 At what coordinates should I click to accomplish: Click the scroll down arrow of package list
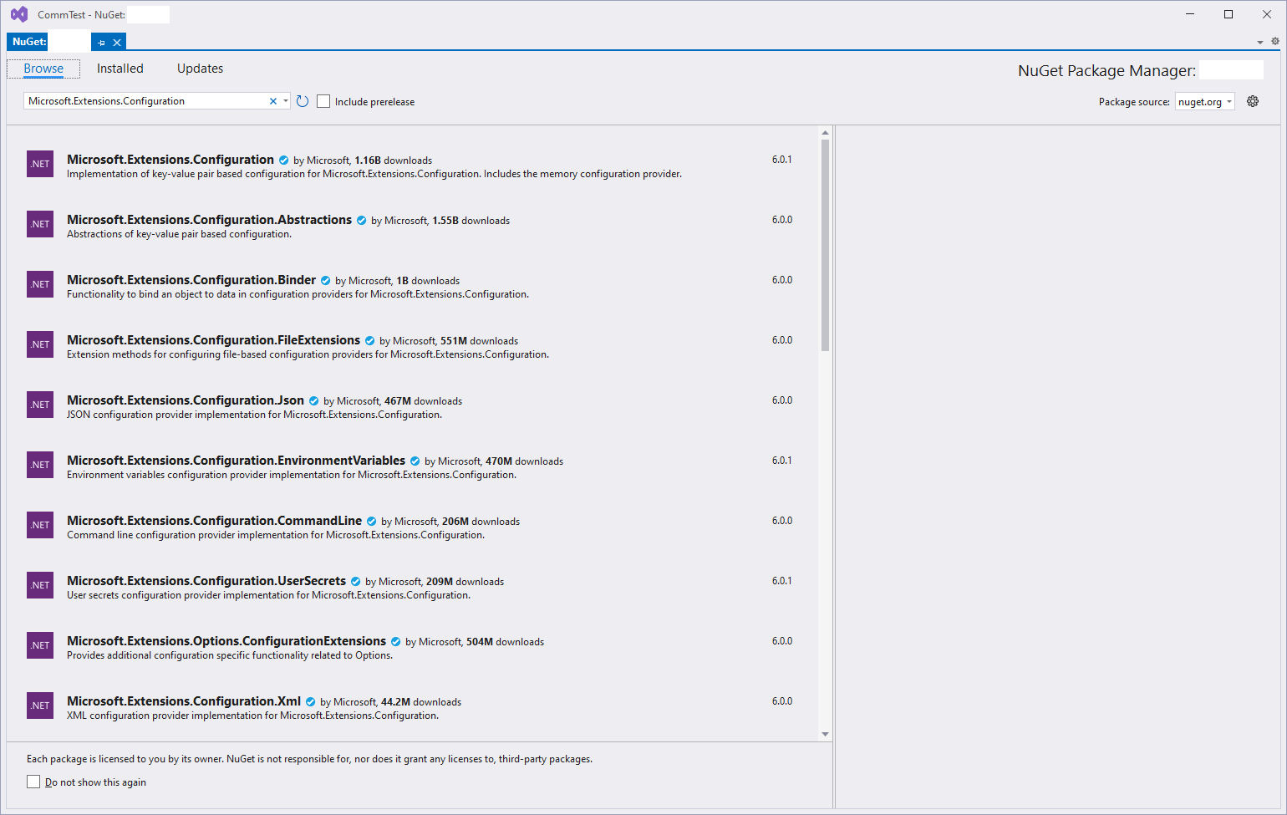click(x=825, y=734)
